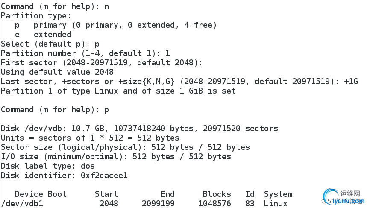Click the 'Disk label type: dos' line
Screen dimensions: 367x208
tap(48, 166)
